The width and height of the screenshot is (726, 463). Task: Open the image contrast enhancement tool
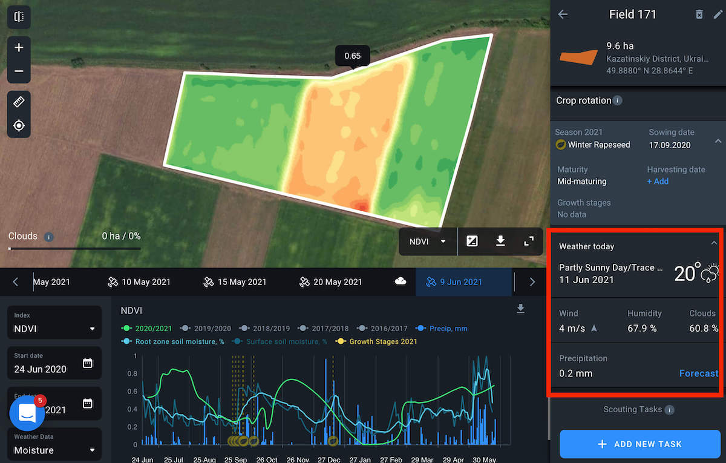coord(472,241)
